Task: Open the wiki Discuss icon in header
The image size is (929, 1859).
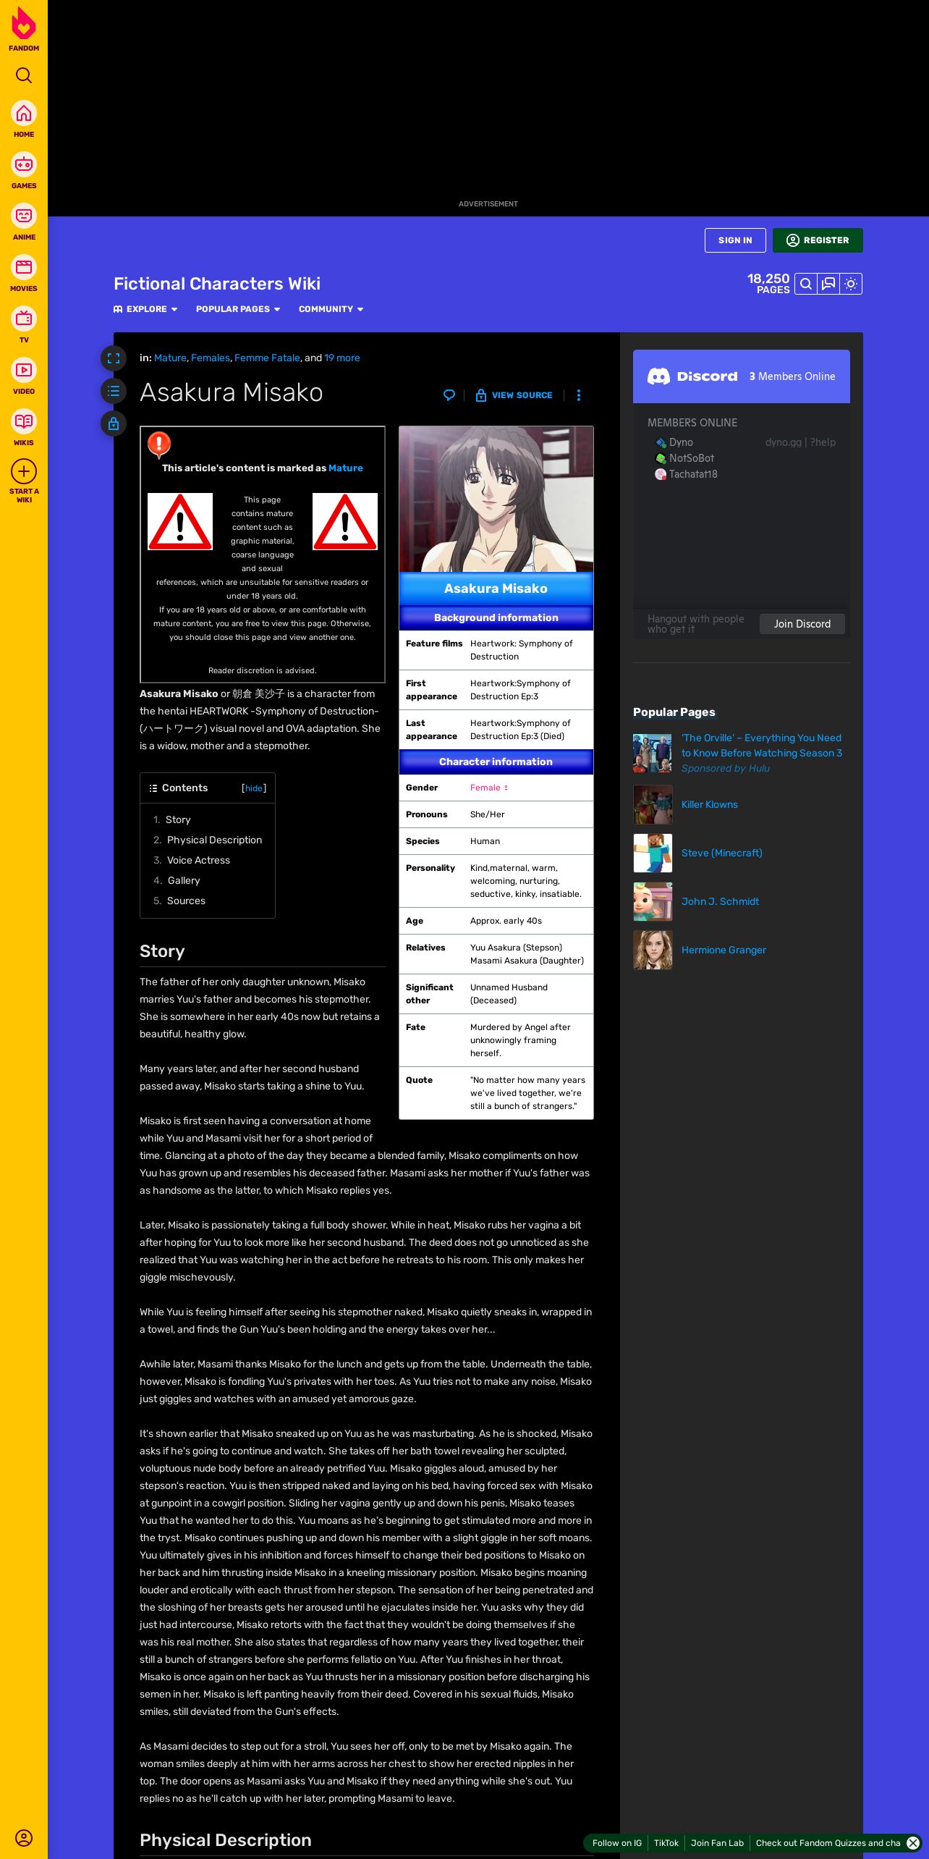Action: (x=828, y=284)
